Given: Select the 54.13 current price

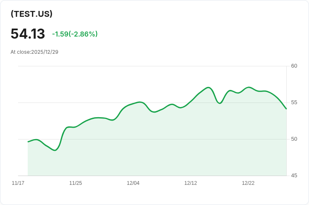Looking at the screenshot, I should [x=28, y=34].
